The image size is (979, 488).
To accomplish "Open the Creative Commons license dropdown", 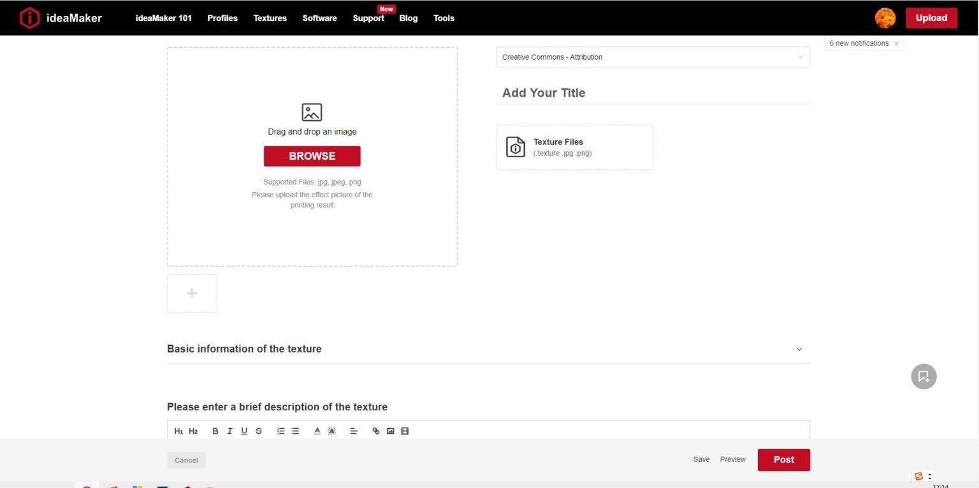I will [x=653, y=57].
